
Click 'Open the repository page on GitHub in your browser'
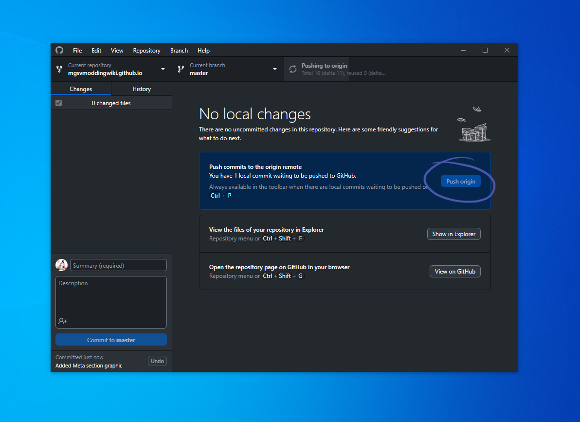(279, 267)
